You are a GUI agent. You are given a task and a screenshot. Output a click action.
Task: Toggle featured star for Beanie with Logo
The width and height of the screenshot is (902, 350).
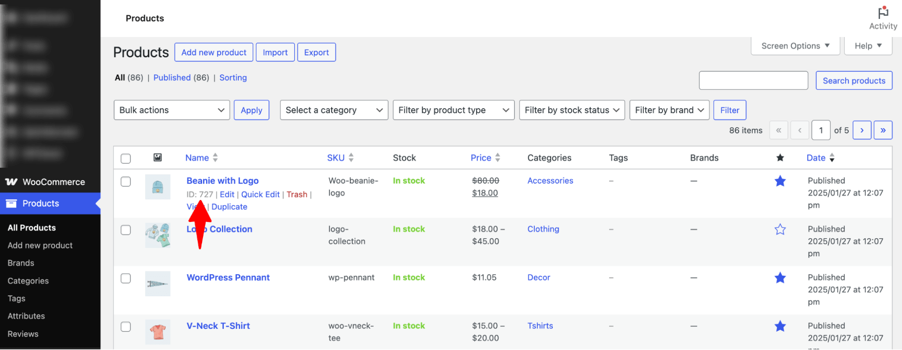(x=780, y=181)
